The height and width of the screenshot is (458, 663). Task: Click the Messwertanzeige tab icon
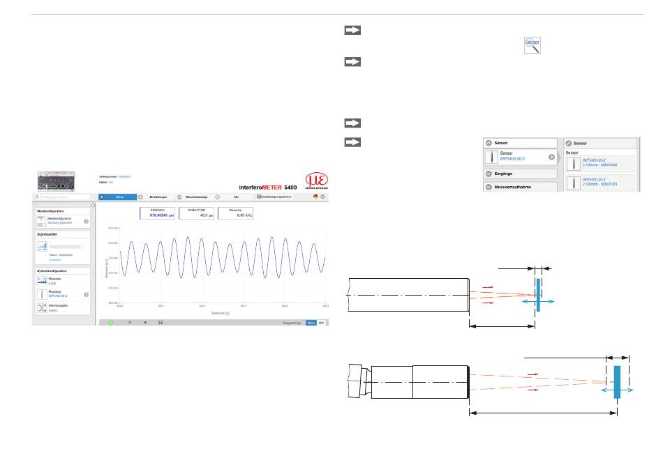tap(179, 197)
